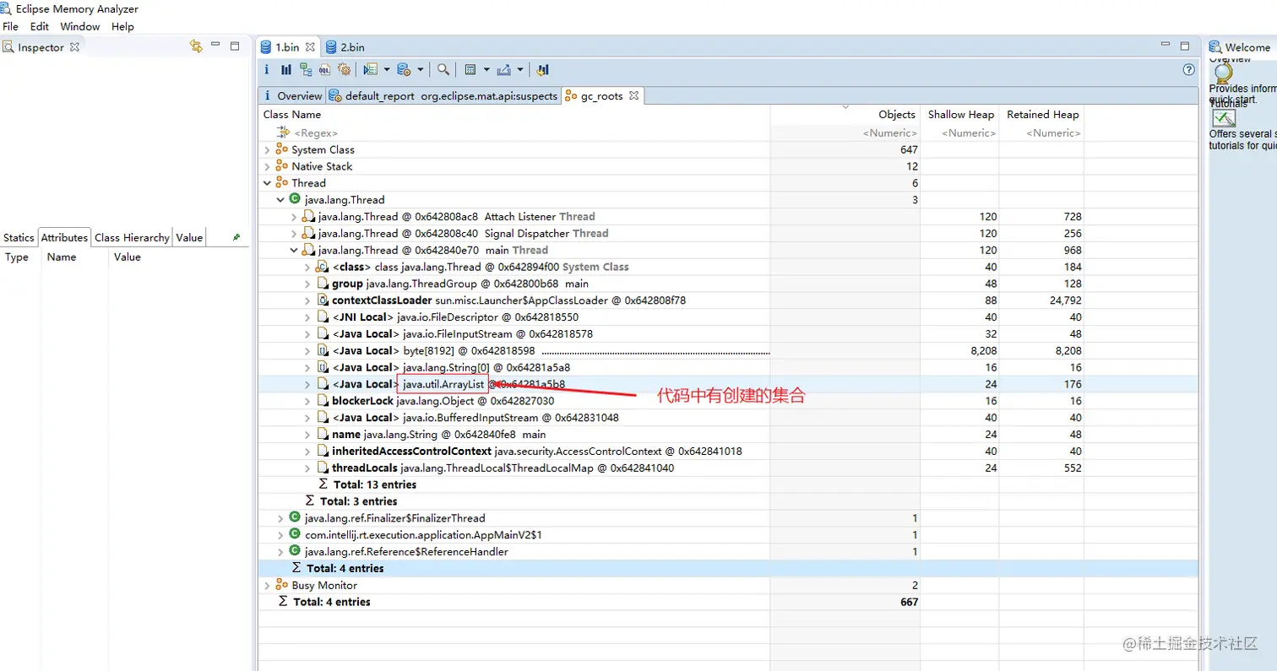1277x671 pixels.
Task: Open the Reports dropdown arrow
Action: pyautogui.click(x=387, y=70)
